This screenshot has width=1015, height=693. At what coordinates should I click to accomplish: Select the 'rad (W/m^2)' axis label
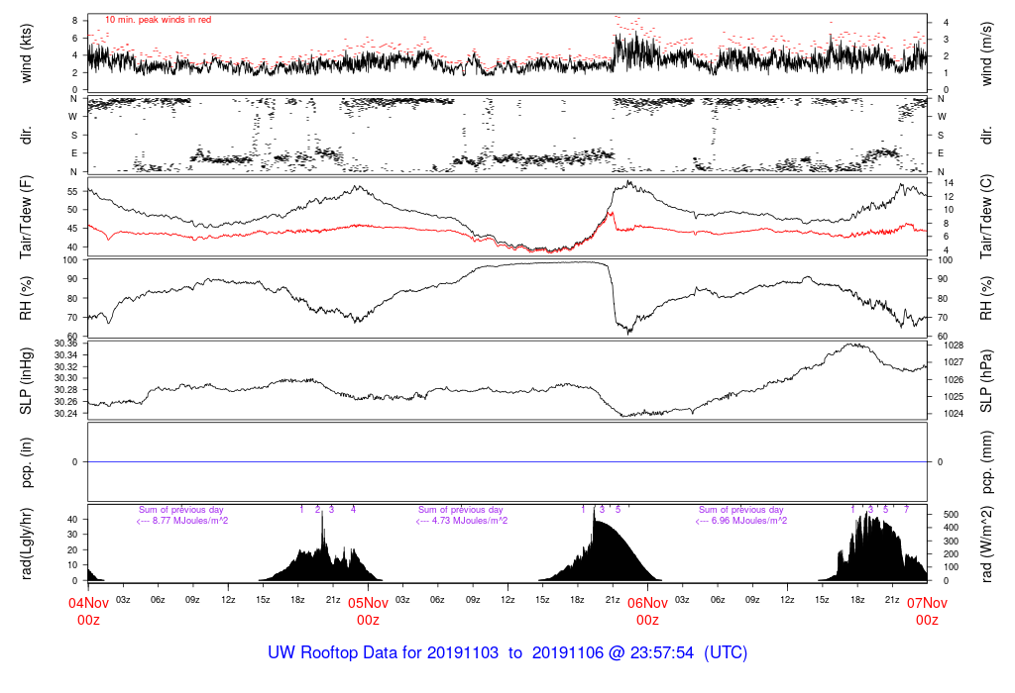986,544
